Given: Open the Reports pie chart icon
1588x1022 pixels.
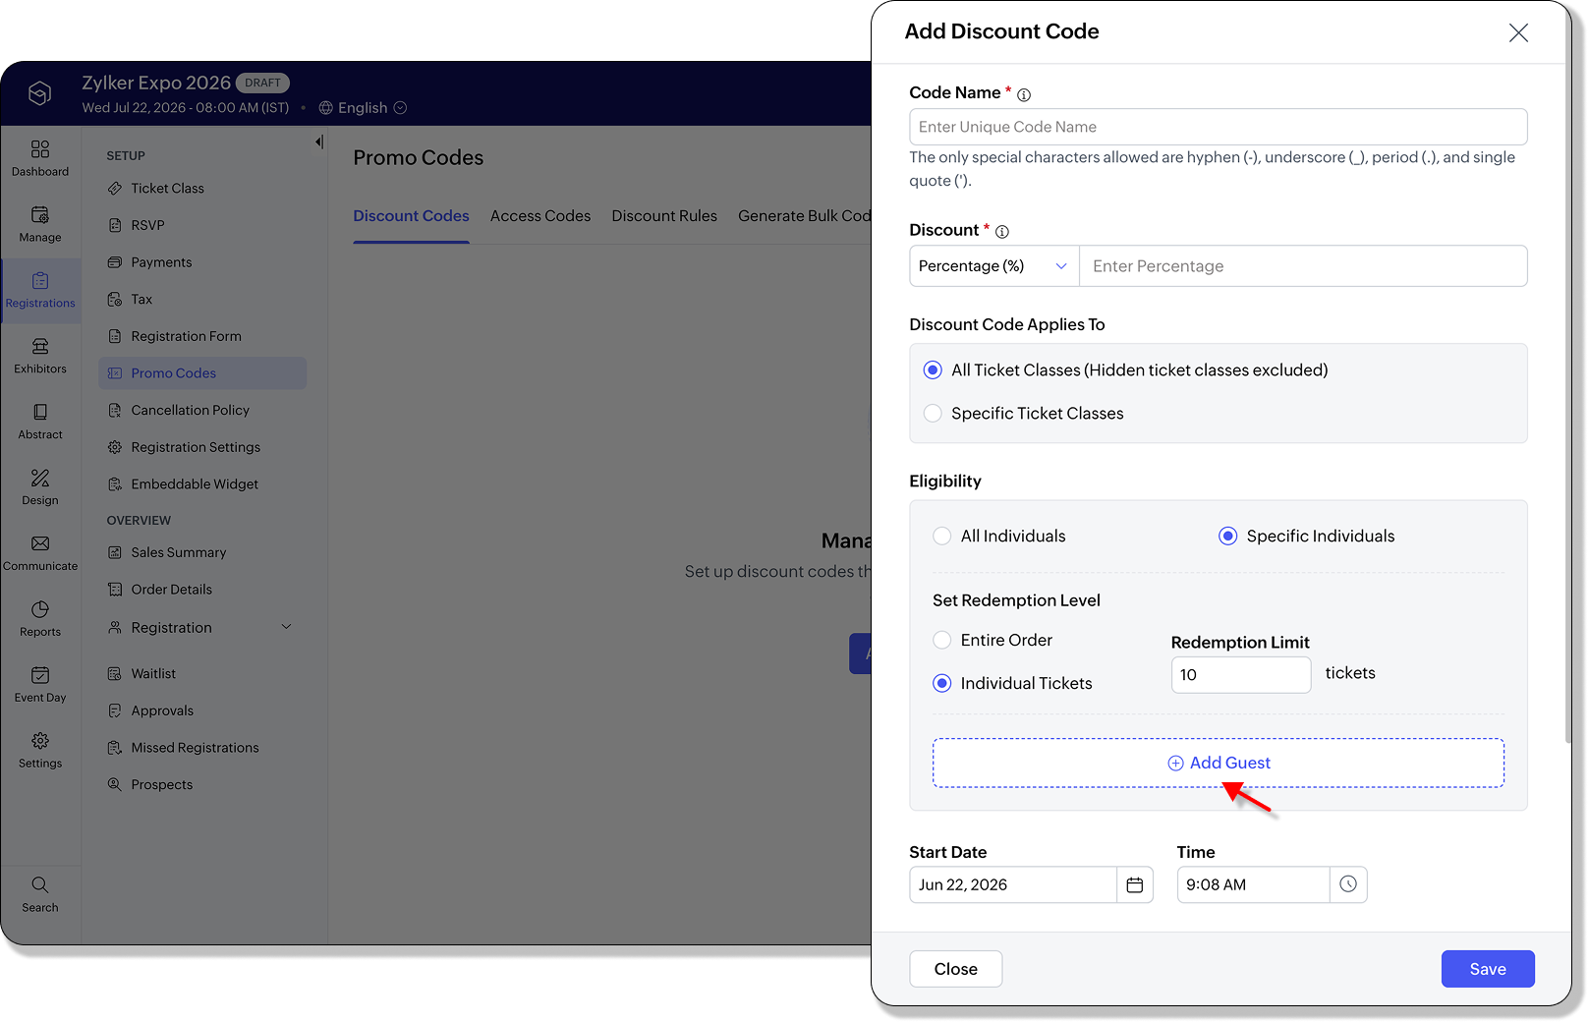Looking at the screenshot, I should click(40, 609).
